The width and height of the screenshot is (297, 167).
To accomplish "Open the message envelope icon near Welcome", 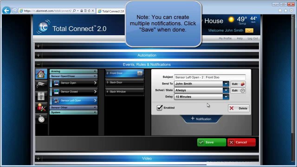I will pos(249,31).
